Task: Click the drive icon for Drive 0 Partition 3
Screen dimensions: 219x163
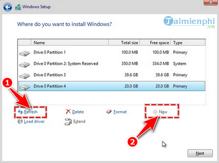Action: [x=25, y=76]
